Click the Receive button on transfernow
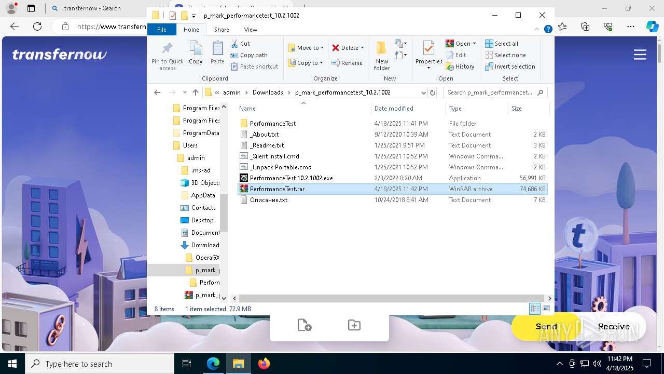The width and height of the screenshot is (664, 374). [x=614, y=327]
